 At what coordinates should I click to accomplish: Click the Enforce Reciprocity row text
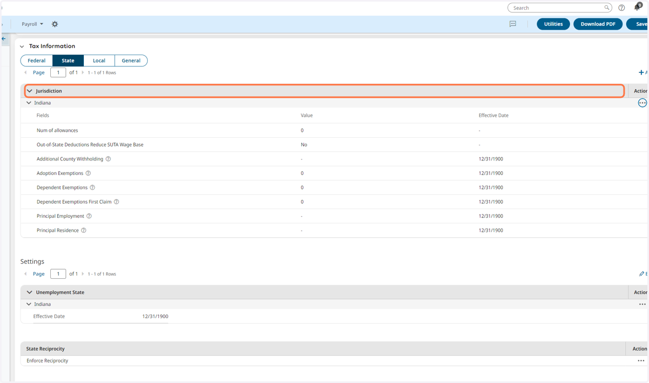[x=48, y=361]
